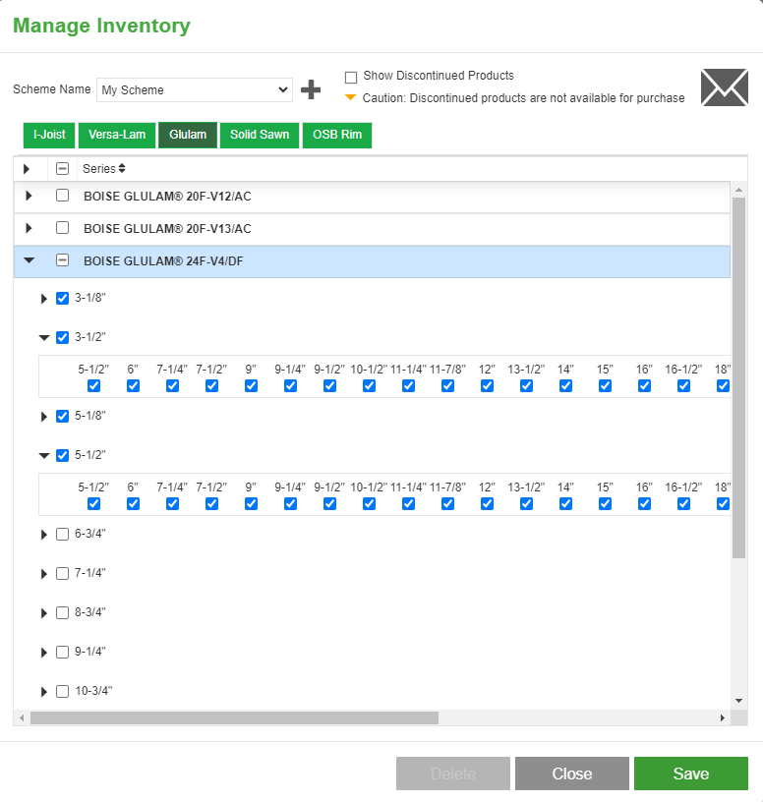
Task: Click the Save button
Action: (x=691, y=773)
